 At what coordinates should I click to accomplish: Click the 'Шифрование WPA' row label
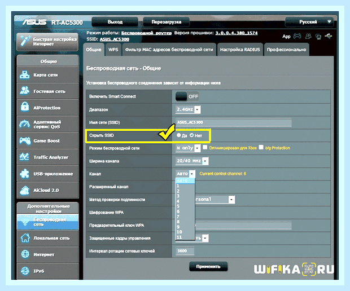(x=106, y=213)
